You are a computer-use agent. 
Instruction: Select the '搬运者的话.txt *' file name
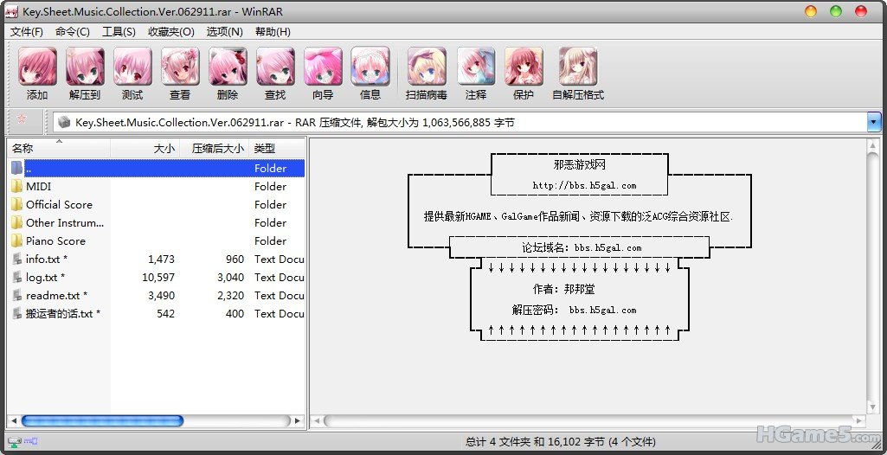pyautogui.click(x=63, y=314)
